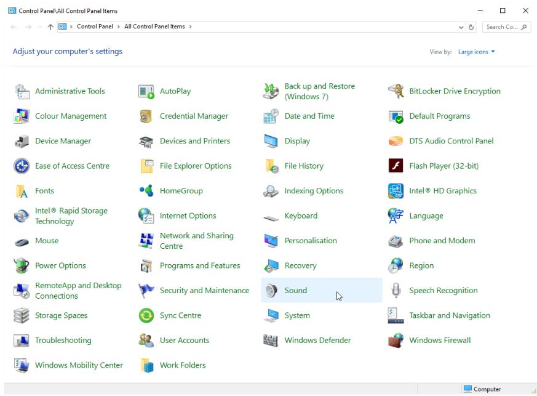Screen dimensions: 537x396
Task: Click the HomeGroup icon
Action: pos(146,191)
